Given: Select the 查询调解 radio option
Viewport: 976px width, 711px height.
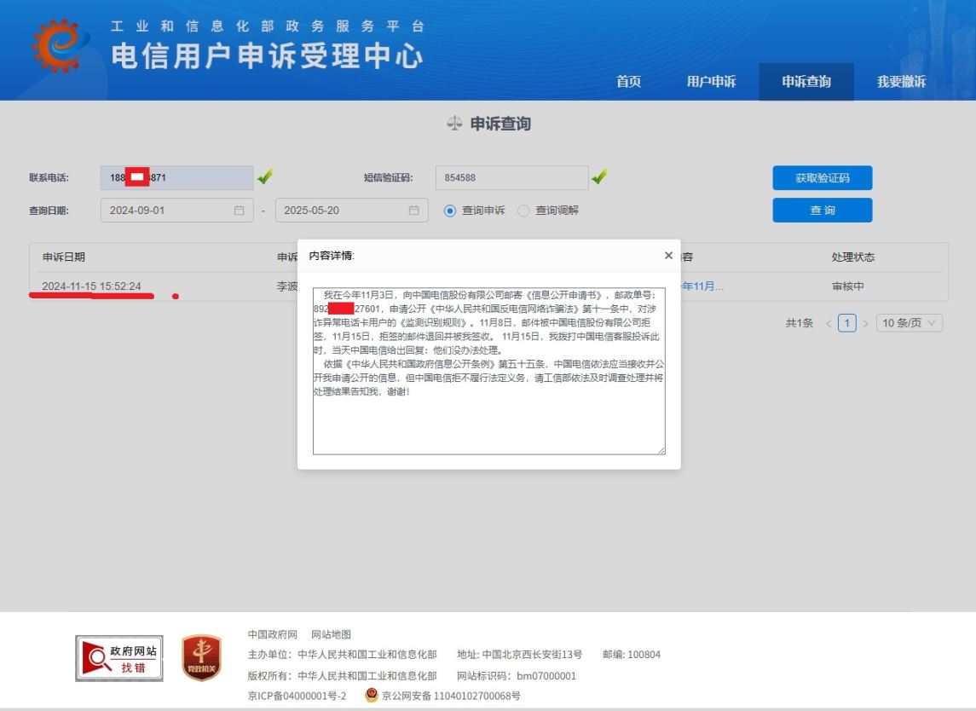Looking at the screenshot, I should pyautogui.click(x=523, y=211).
